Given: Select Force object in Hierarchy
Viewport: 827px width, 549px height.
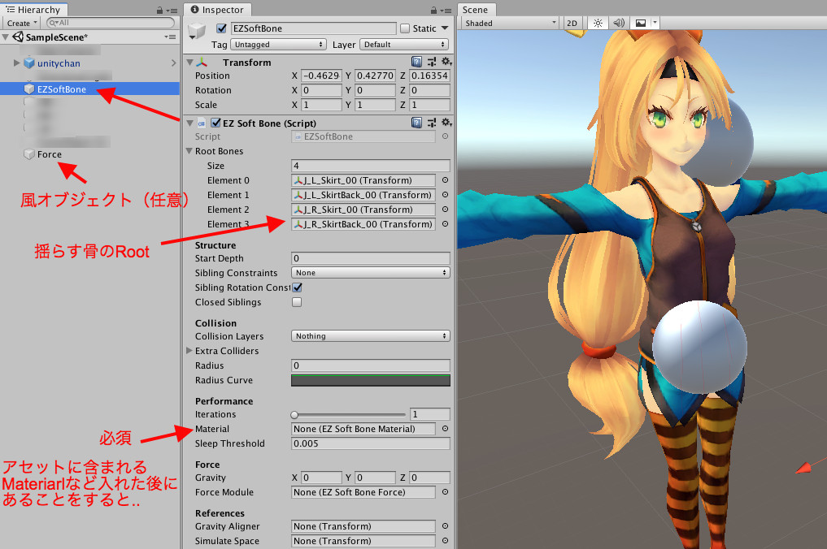Looking at the screenshot, I should click(x=49, y=154).
